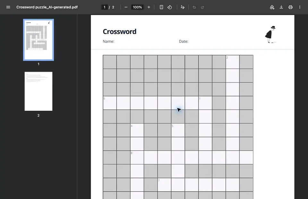Activate the draw annotation tool
Image resolution: width=308 pixels, height=199 pixels.
click(x=183, y=7)
